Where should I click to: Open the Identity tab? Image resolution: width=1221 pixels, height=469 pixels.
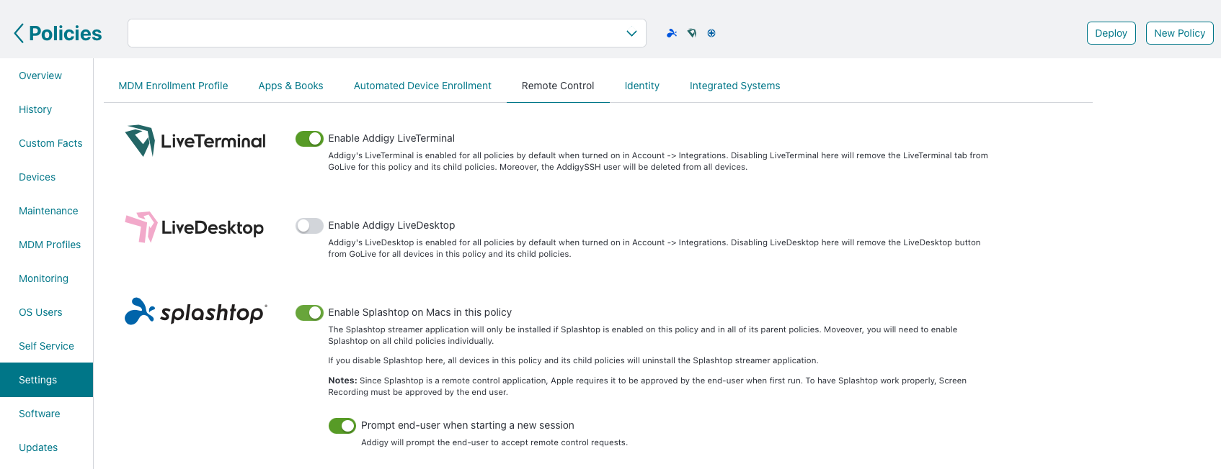tap(642, 86)
